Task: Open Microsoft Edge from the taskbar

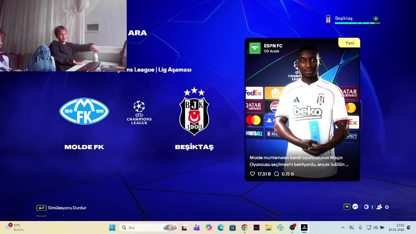Action: (221, 227)
